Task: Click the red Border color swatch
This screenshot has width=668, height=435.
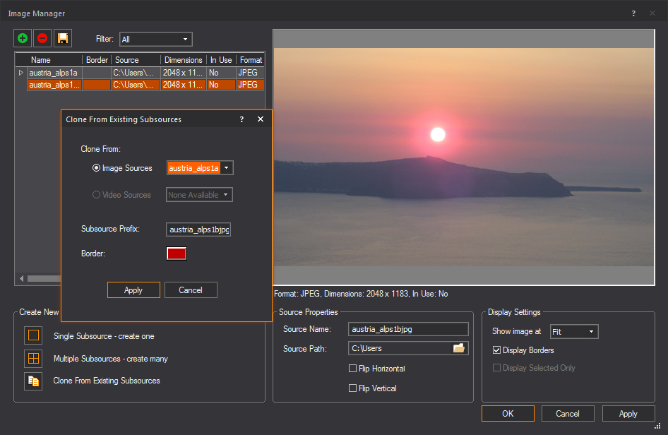Action: pos(177,254)
